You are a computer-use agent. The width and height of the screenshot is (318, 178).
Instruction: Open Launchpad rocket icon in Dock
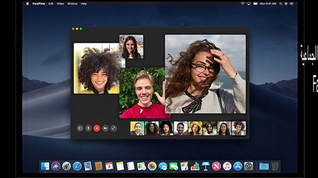(x=67, y=166)
